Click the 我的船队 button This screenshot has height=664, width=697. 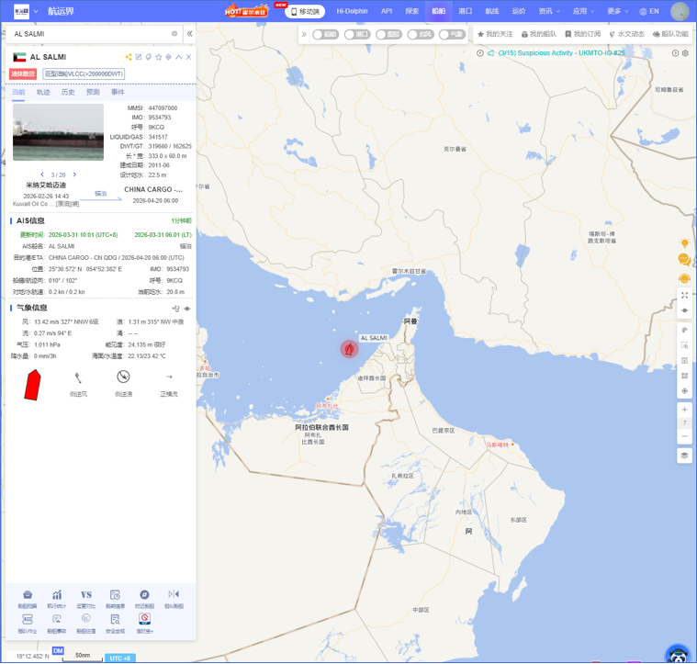point(539,34)
